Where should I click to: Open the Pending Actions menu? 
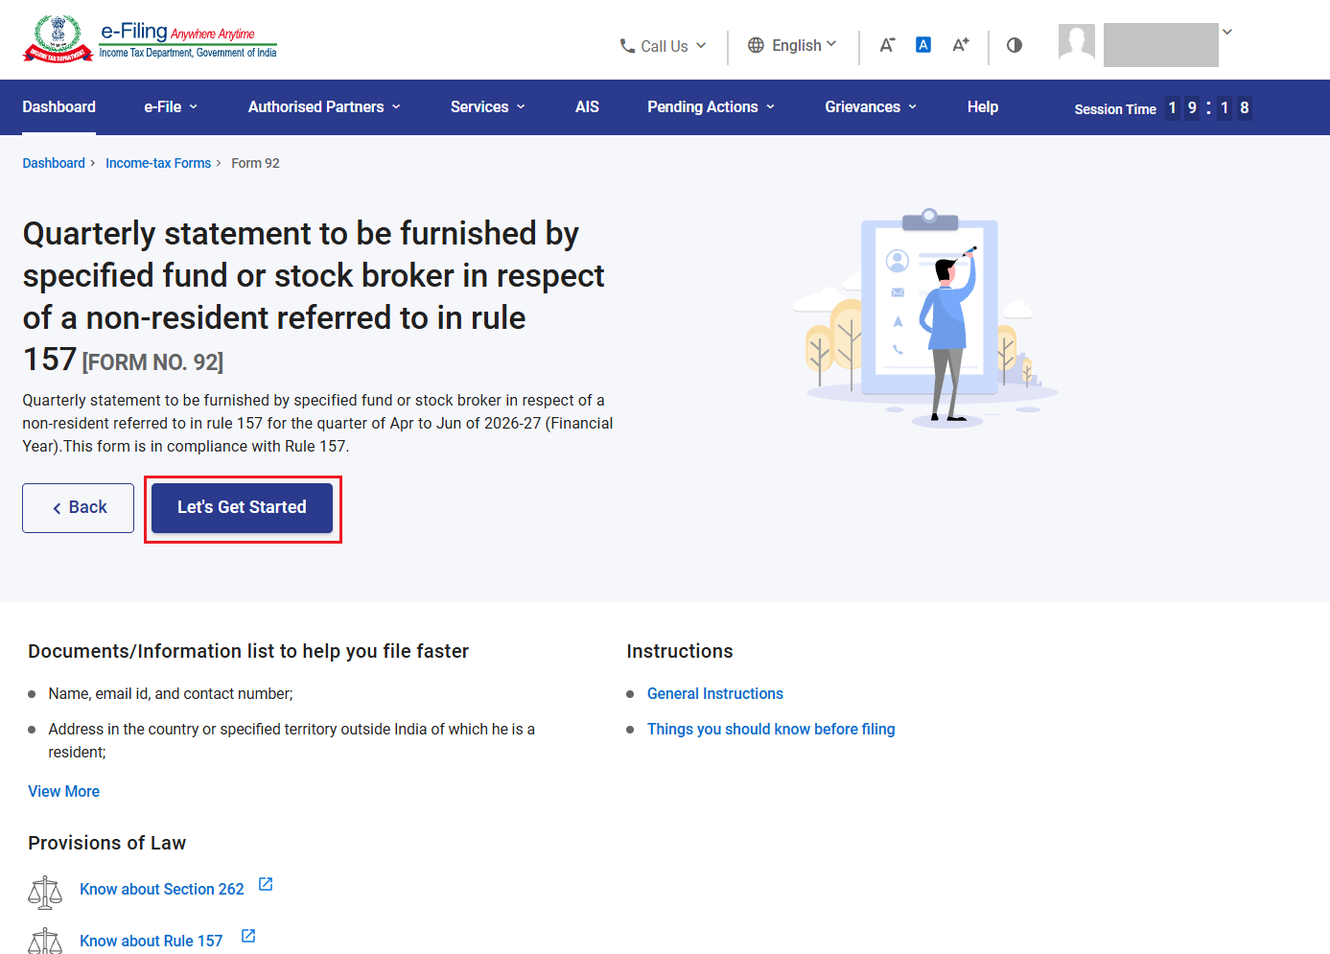tap(711, 107)
